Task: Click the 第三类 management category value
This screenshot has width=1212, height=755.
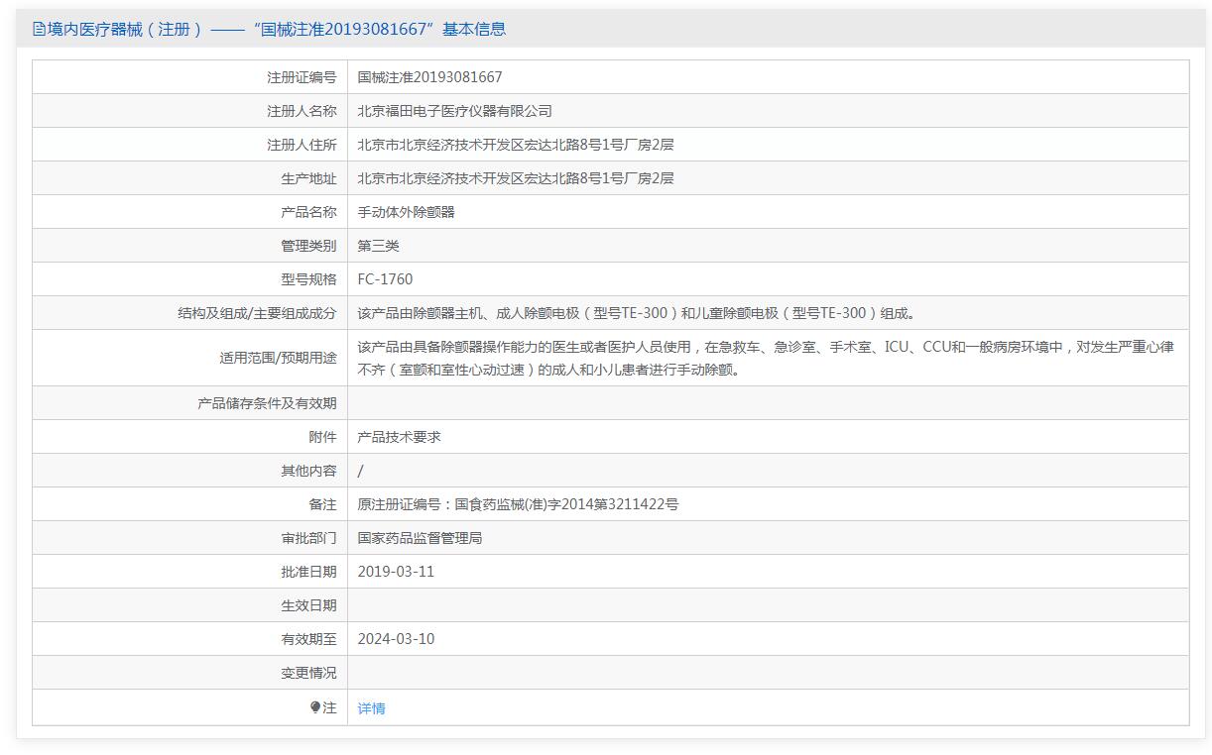Action: click(x=378, y=246)
